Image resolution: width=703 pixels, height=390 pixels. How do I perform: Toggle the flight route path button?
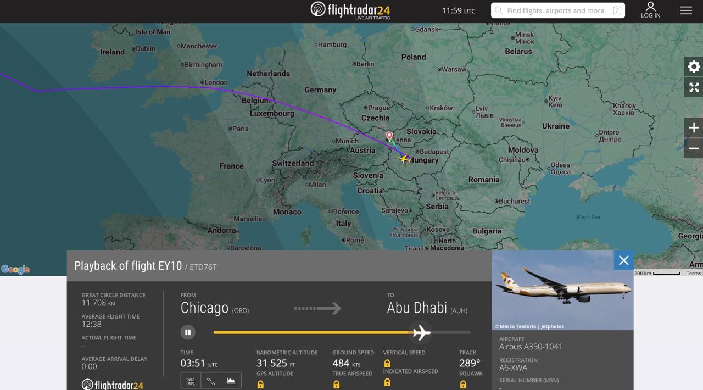coord(211,381)
